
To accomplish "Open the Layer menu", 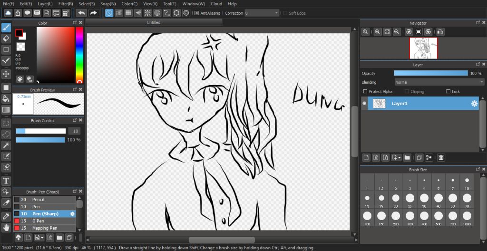I will pyautogui.click(x=45, y=4).
